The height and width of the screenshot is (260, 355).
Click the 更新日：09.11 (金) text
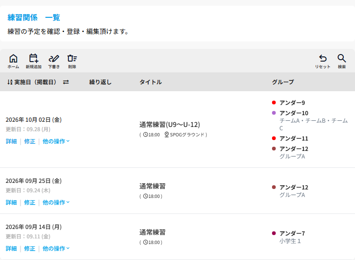(x=28, y=236)
